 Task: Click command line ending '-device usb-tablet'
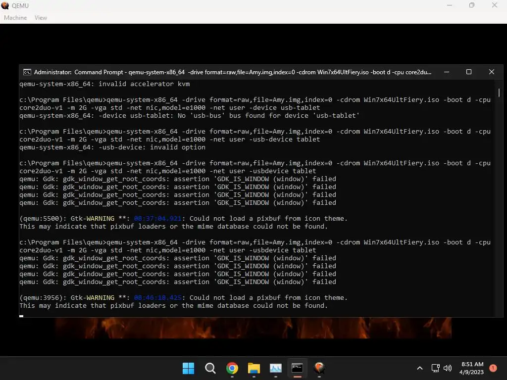click(255, 104)
